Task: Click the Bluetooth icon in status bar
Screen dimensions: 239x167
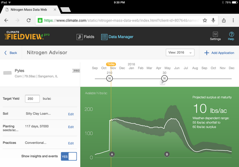Action: point(223,2)
